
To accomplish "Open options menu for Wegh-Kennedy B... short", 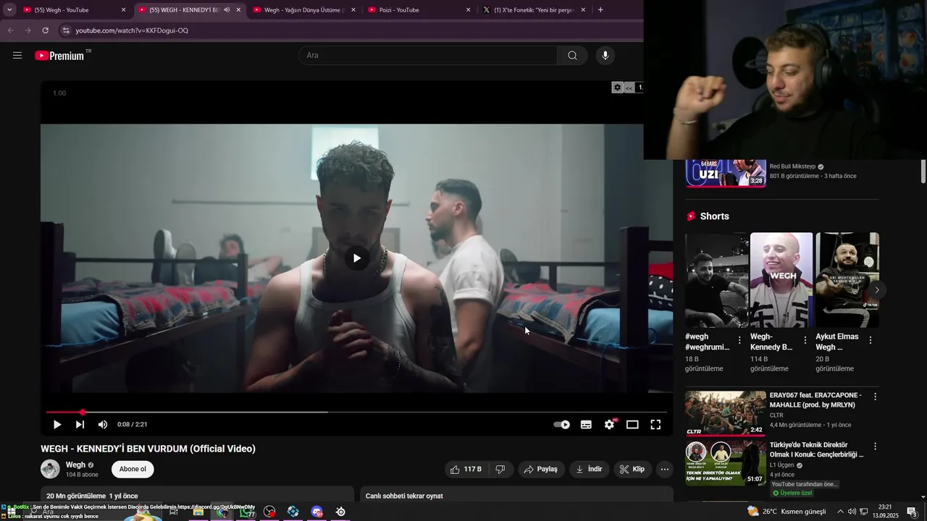I will click(x=805, y=340).
